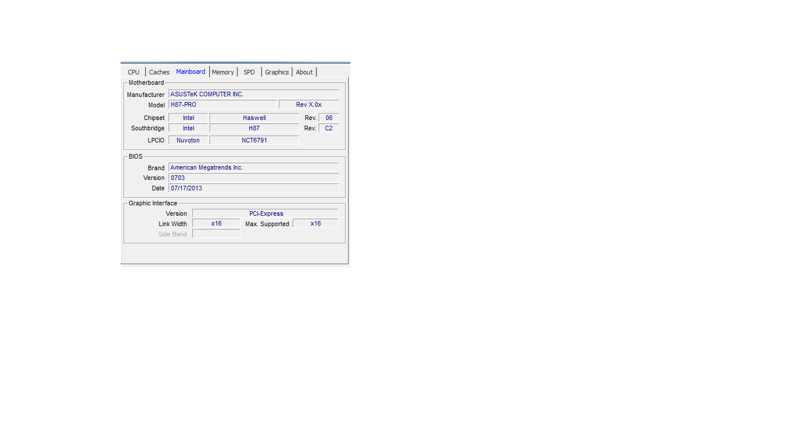Click the empty Side Band field
785x443 pixels.
click(216, 234)
